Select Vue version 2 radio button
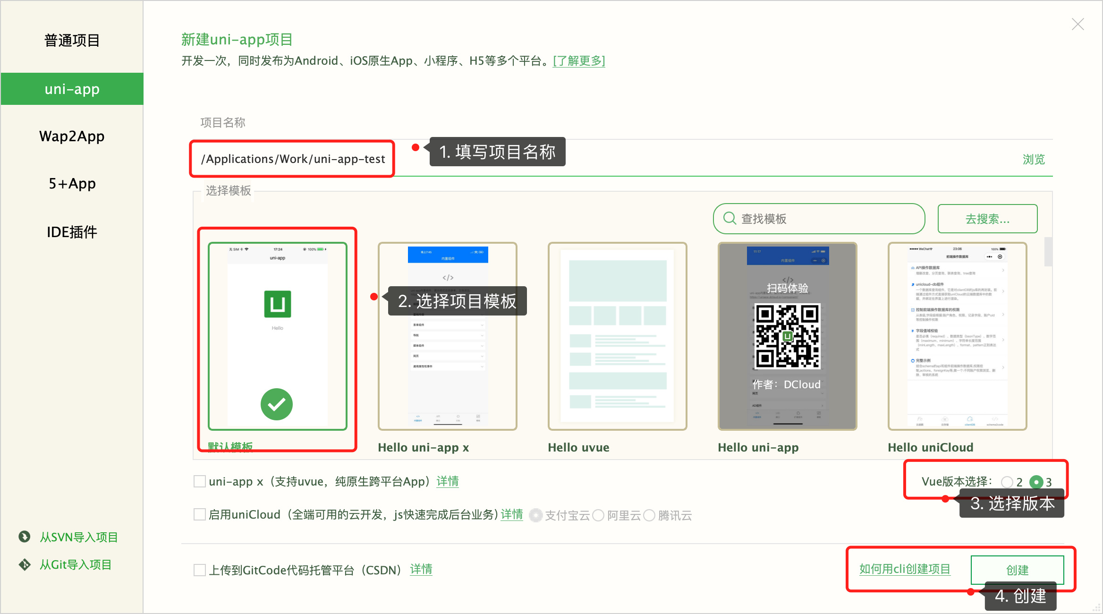Screen dimensions: 1103x614 pyautogui.click(x=1007, y=482)
